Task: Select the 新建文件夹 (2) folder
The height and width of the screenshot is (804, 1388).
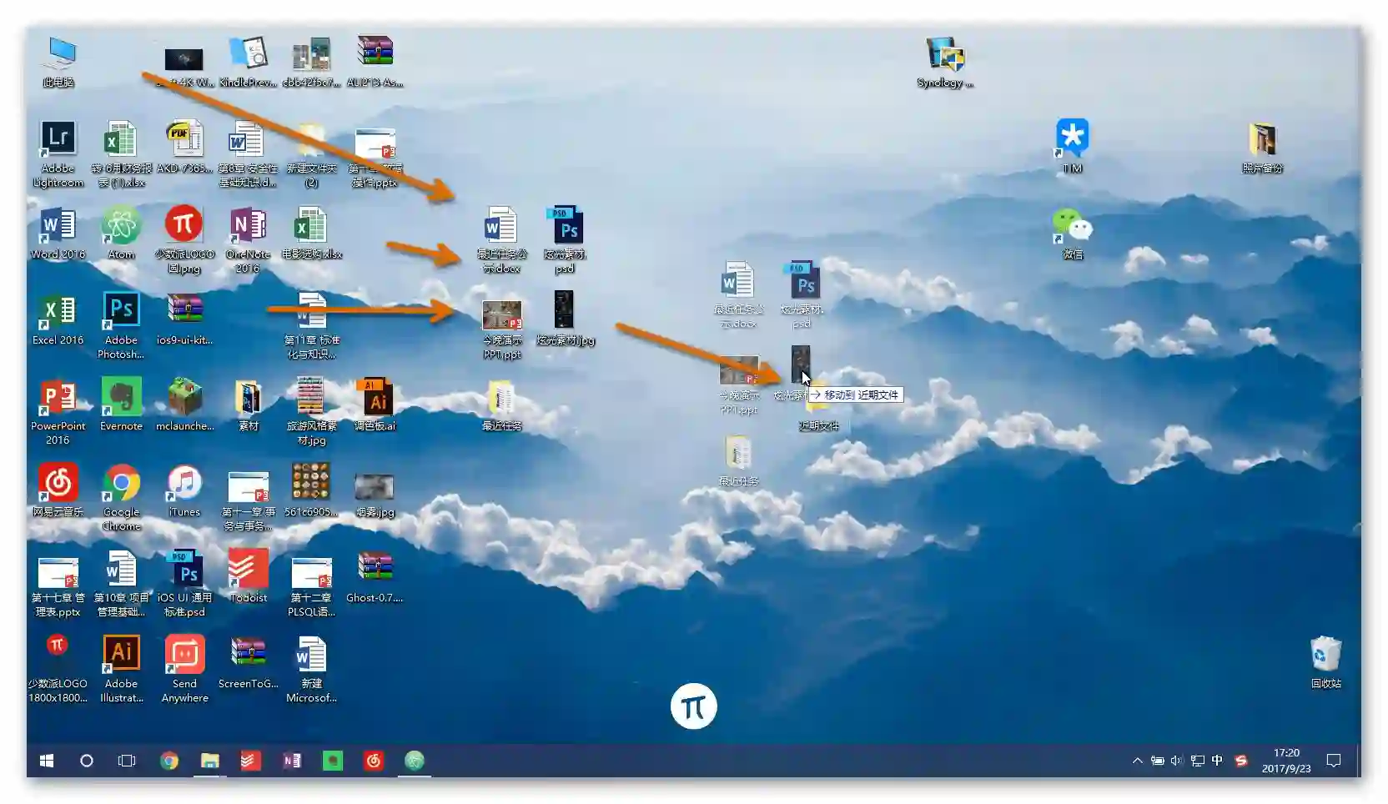Action: click(311, 154)
